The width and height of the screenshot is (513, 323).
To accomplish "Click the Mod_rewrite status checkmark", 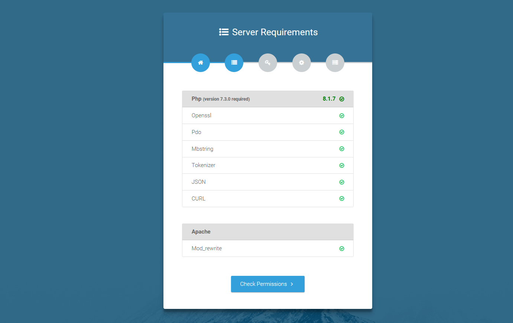I will (342, 249).
